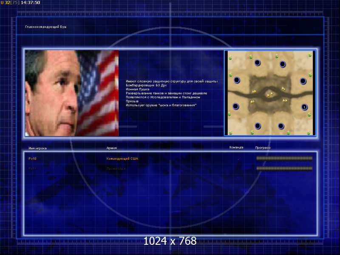The image size is (340, 255).
Task: Click the 14:37:50 clock overlay
Action: [x=30, y=3]
